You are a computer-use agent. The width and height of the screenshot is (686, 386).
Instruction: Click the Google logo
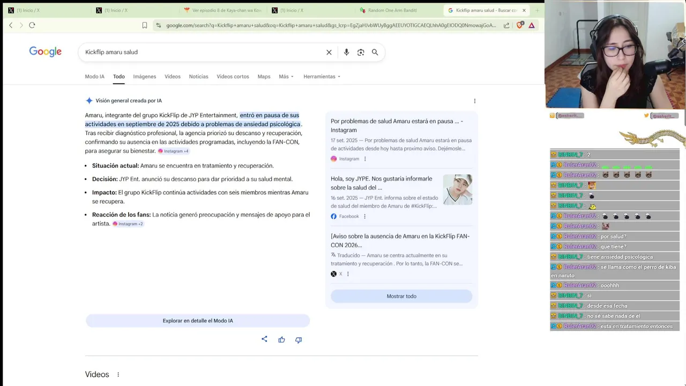pyautogui.click(x=46, y=51)
